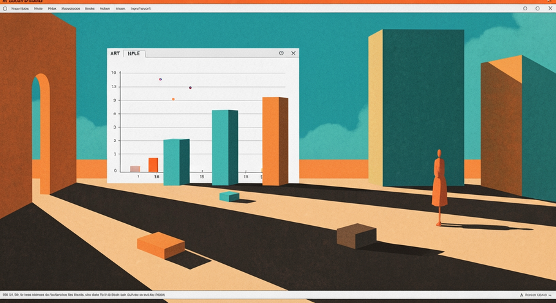556x303 pixels.
Task: Close the main window with the X button
Action: (550, 8)
